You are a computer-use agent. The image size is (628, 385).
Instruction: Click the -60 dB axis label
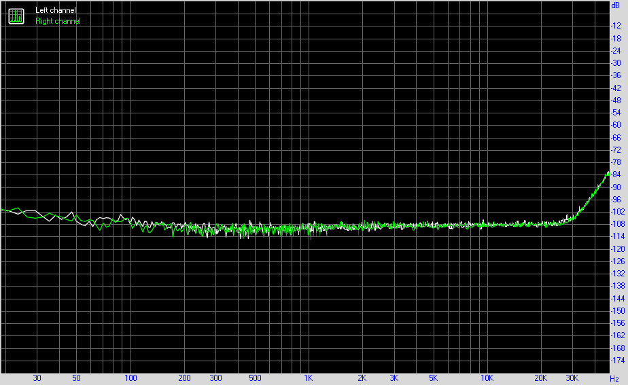pyautogui.click(x=616, y=125)
